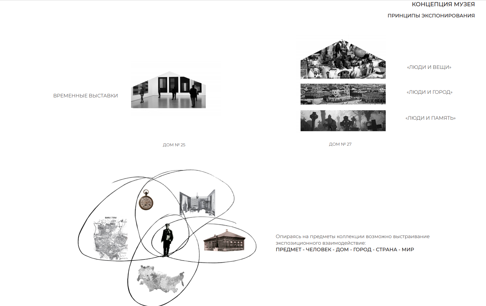Click the Tula city plan map
This screenshot has height=306, width=486.
pyautogui.click(x=110, y=238)
